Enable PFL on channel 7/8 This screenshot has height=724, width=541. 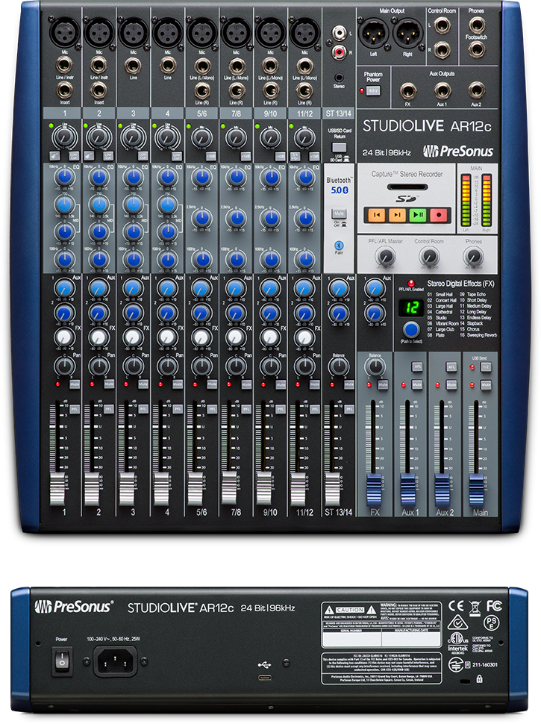click(x=246, y=409)
